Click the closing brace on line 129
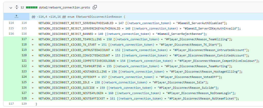This screenshot has height=108, width=263. (37, 104)
